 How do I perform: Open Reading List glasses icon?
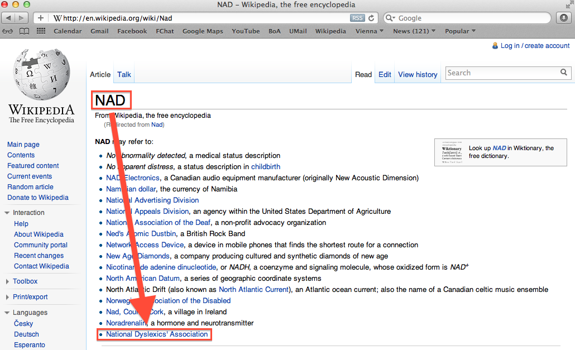click(x=9, y=31)
